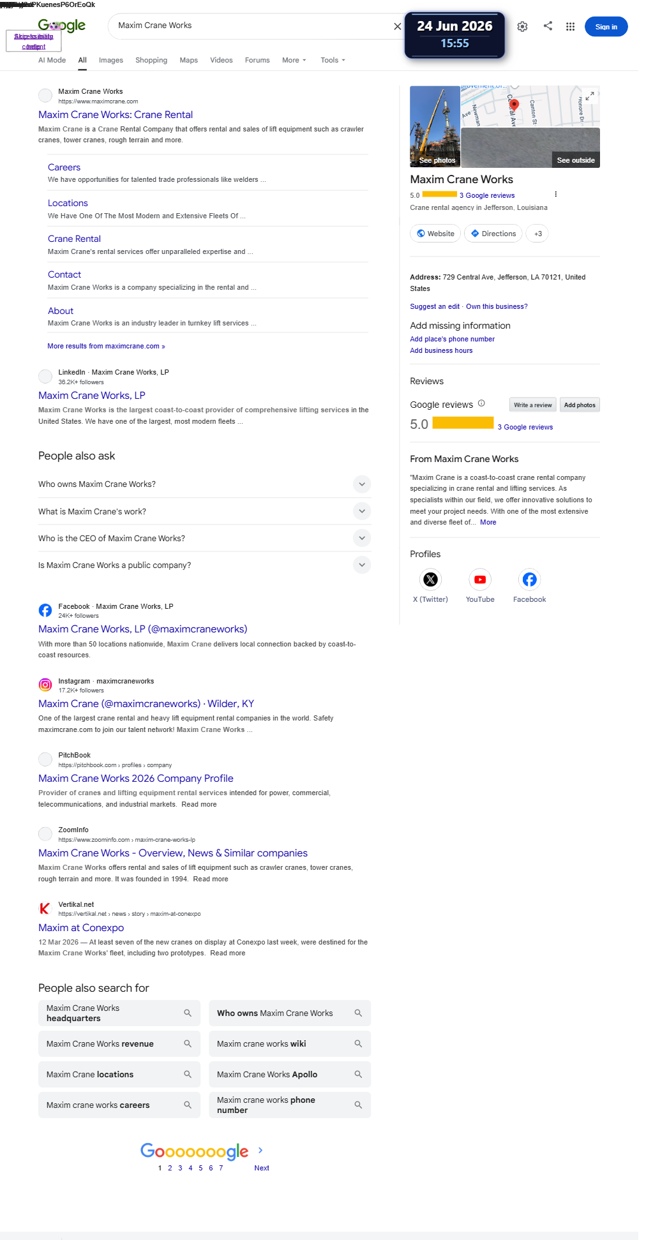Open the Locations sitelink

click(68, 203)
